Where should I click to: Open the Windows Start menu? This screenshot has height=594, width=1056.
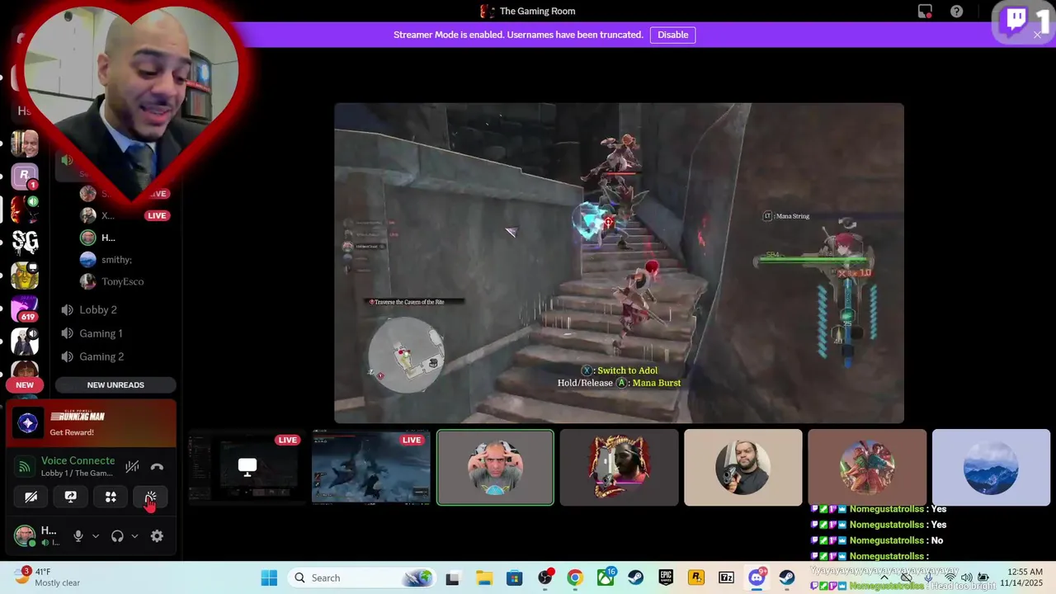[269, 577]
